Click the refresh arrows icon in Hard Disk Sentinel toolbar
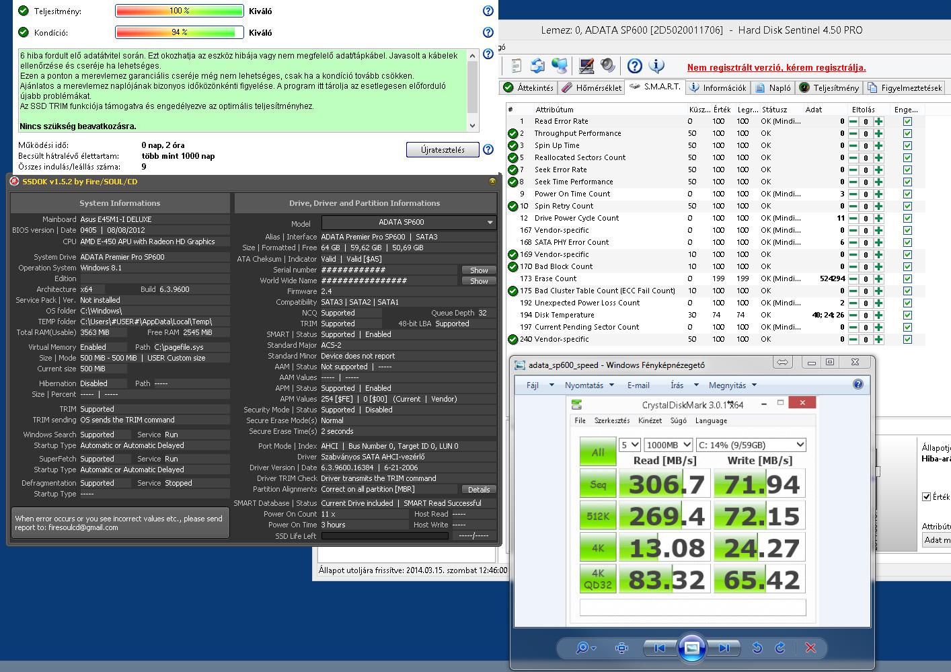This screenshot has width=951, height=672. click(537, 65)
